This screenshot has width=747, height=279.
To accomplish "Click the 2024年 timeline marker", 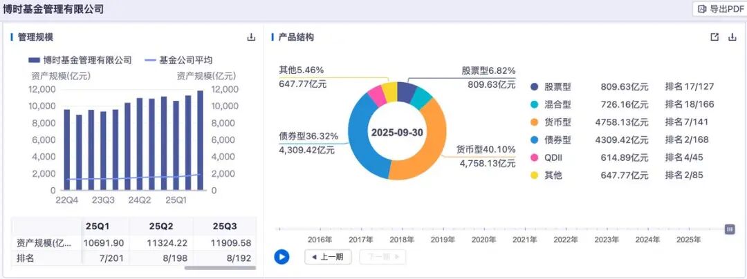I will [x=648, y=240].
